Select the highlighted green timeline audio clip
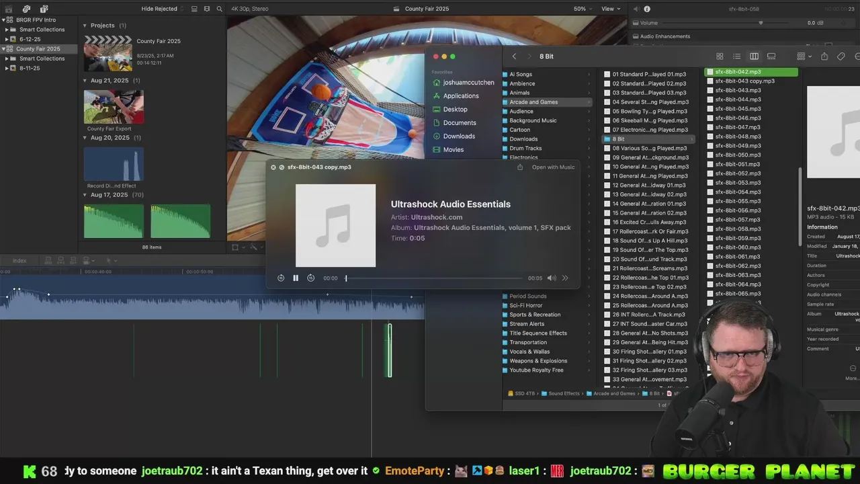The height and width of the screenshot is (484, 860). pyautogui.click(x=389, y=350)
